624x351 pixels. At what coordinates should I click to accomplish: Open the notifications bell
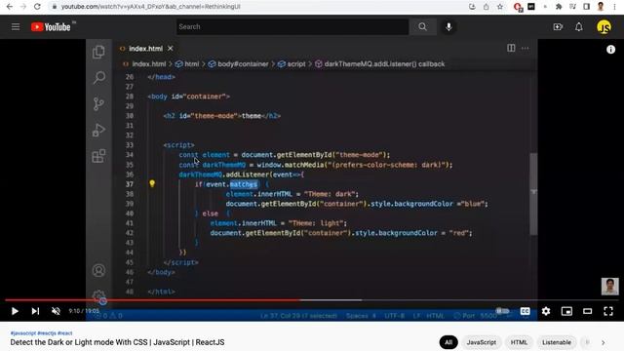578,26
